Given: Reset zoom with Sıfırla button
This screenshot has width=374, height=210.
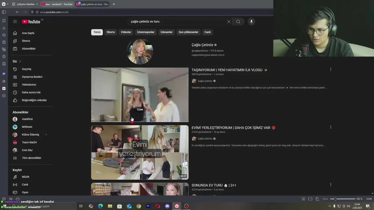Looking at the screenshot, I should pyautogui.click(x=325, y=199).
